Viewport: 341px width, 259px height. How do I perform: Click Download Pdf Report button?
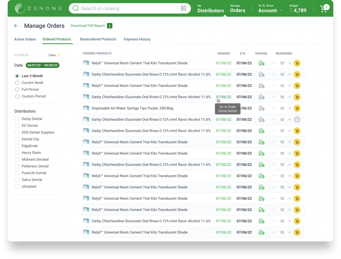(91, 26)
